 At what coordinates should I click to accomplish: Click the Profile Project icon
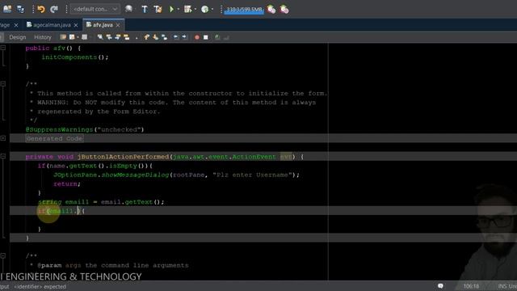(204, 9)
